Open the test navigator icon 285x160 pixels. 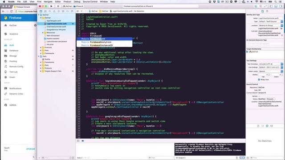click(58, 11)
